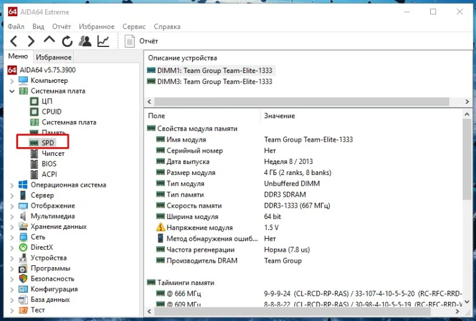Click the Back navigation arrow

coord(14,41)
